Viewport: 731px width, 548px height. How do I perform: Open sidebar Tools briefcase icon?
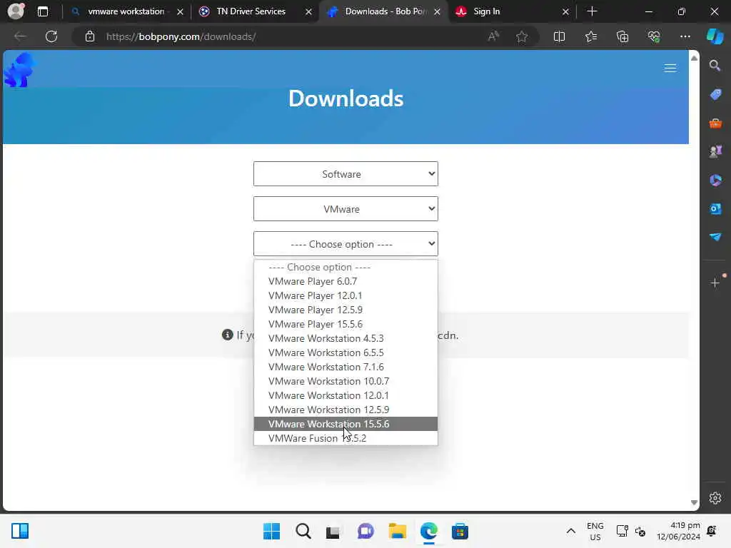coord(715,123)
